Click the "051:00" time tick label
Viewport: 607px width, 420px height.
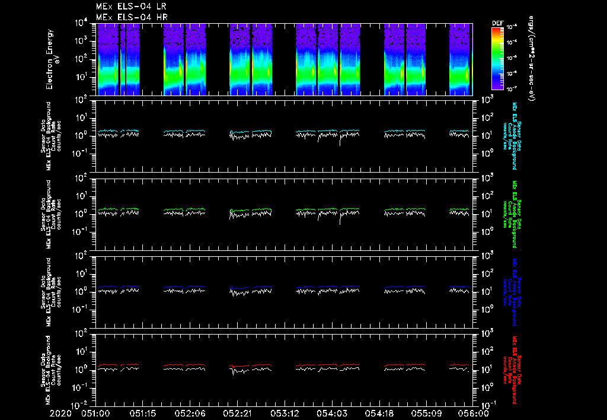click(95, 413)
